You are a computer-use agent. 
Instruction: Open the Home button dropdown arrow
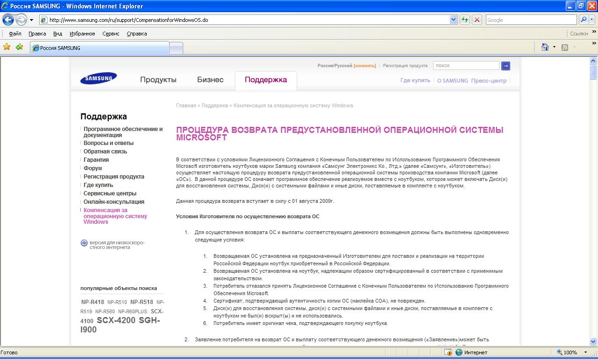pyautogui.click(x=554, y=47)
